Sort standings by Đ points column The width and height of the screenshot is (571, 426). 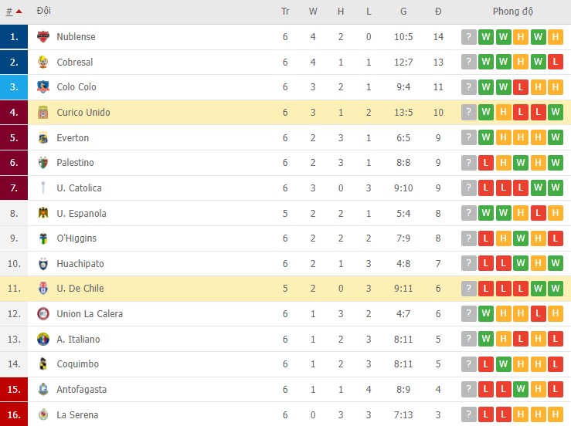(438, 12)
